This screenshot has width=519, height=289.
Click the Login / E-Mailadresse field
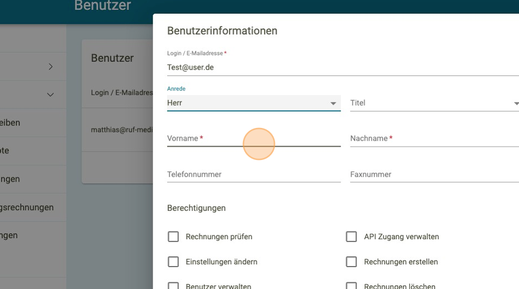coord(343,67)
